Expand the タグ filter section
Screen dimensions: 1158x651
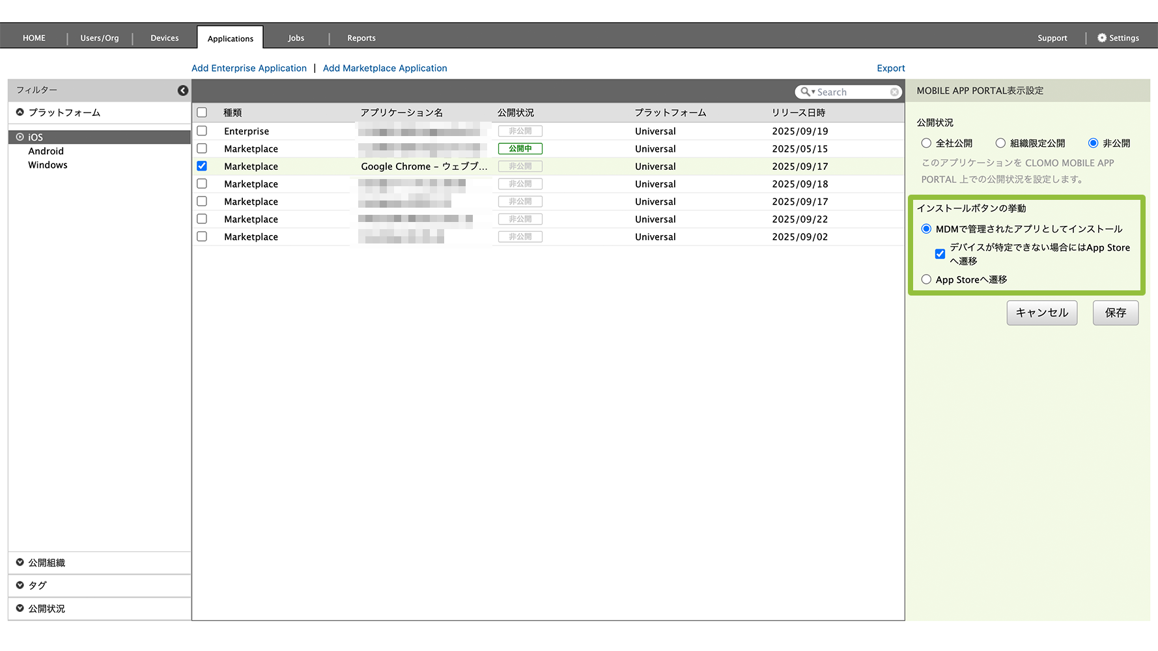[20, 585]
